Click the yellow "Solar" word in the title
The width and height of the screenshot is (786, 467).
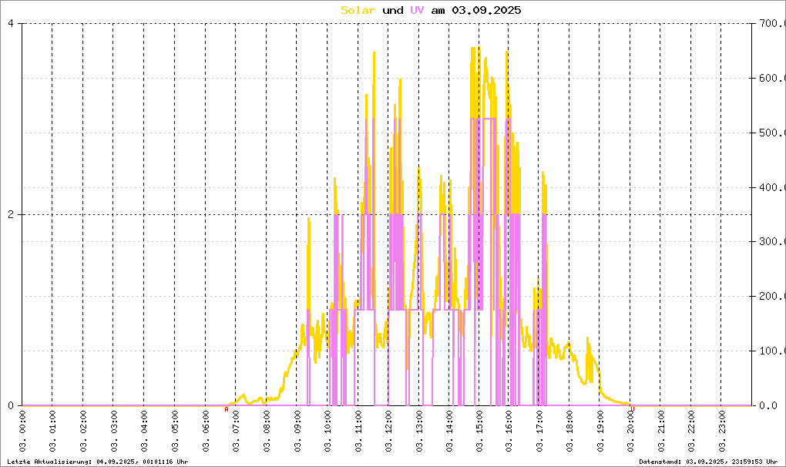(358, 10)
